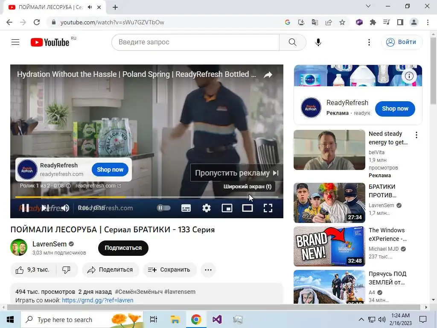This screenshot has width=437, height=328.
Task: Open Прячусь ПОД ЗЕМЛЕЙ video title
Action: pos(387,278)
